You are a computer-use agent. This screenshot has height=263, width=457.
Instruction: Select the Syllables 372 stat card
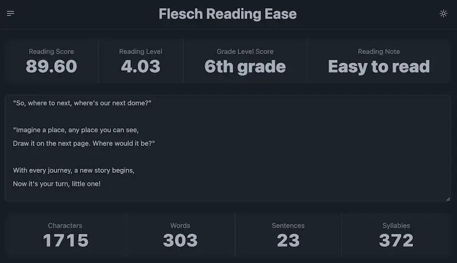pos(396,235)
